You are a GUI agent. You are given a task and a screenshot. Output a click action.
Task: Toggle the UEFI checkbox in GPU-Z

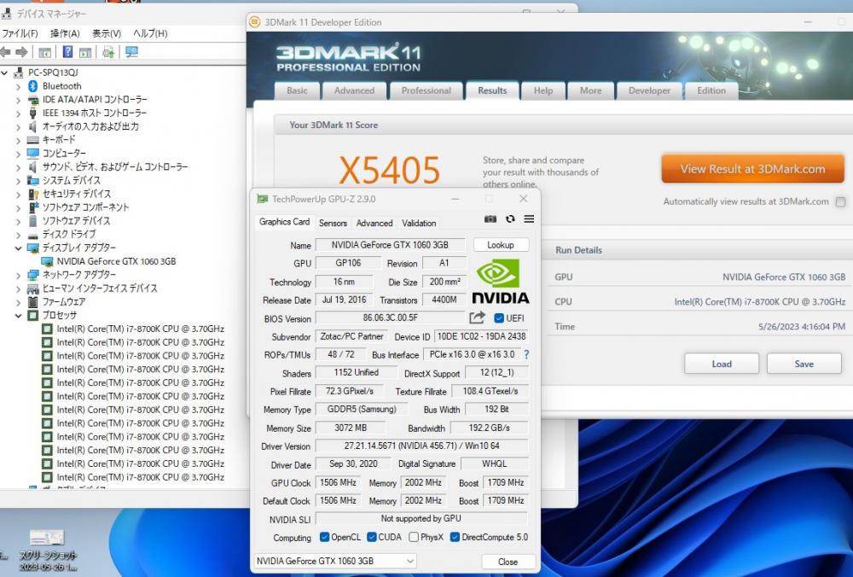(499, 318)
